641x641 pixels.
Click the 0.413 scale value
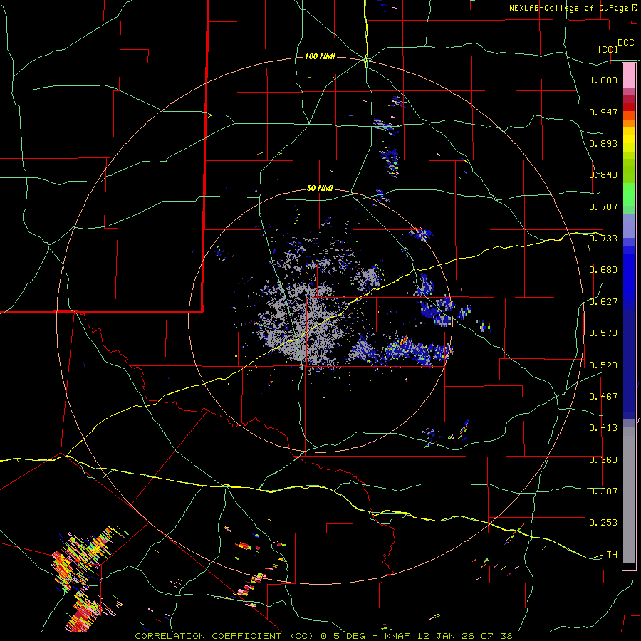(x=603, y=428)
